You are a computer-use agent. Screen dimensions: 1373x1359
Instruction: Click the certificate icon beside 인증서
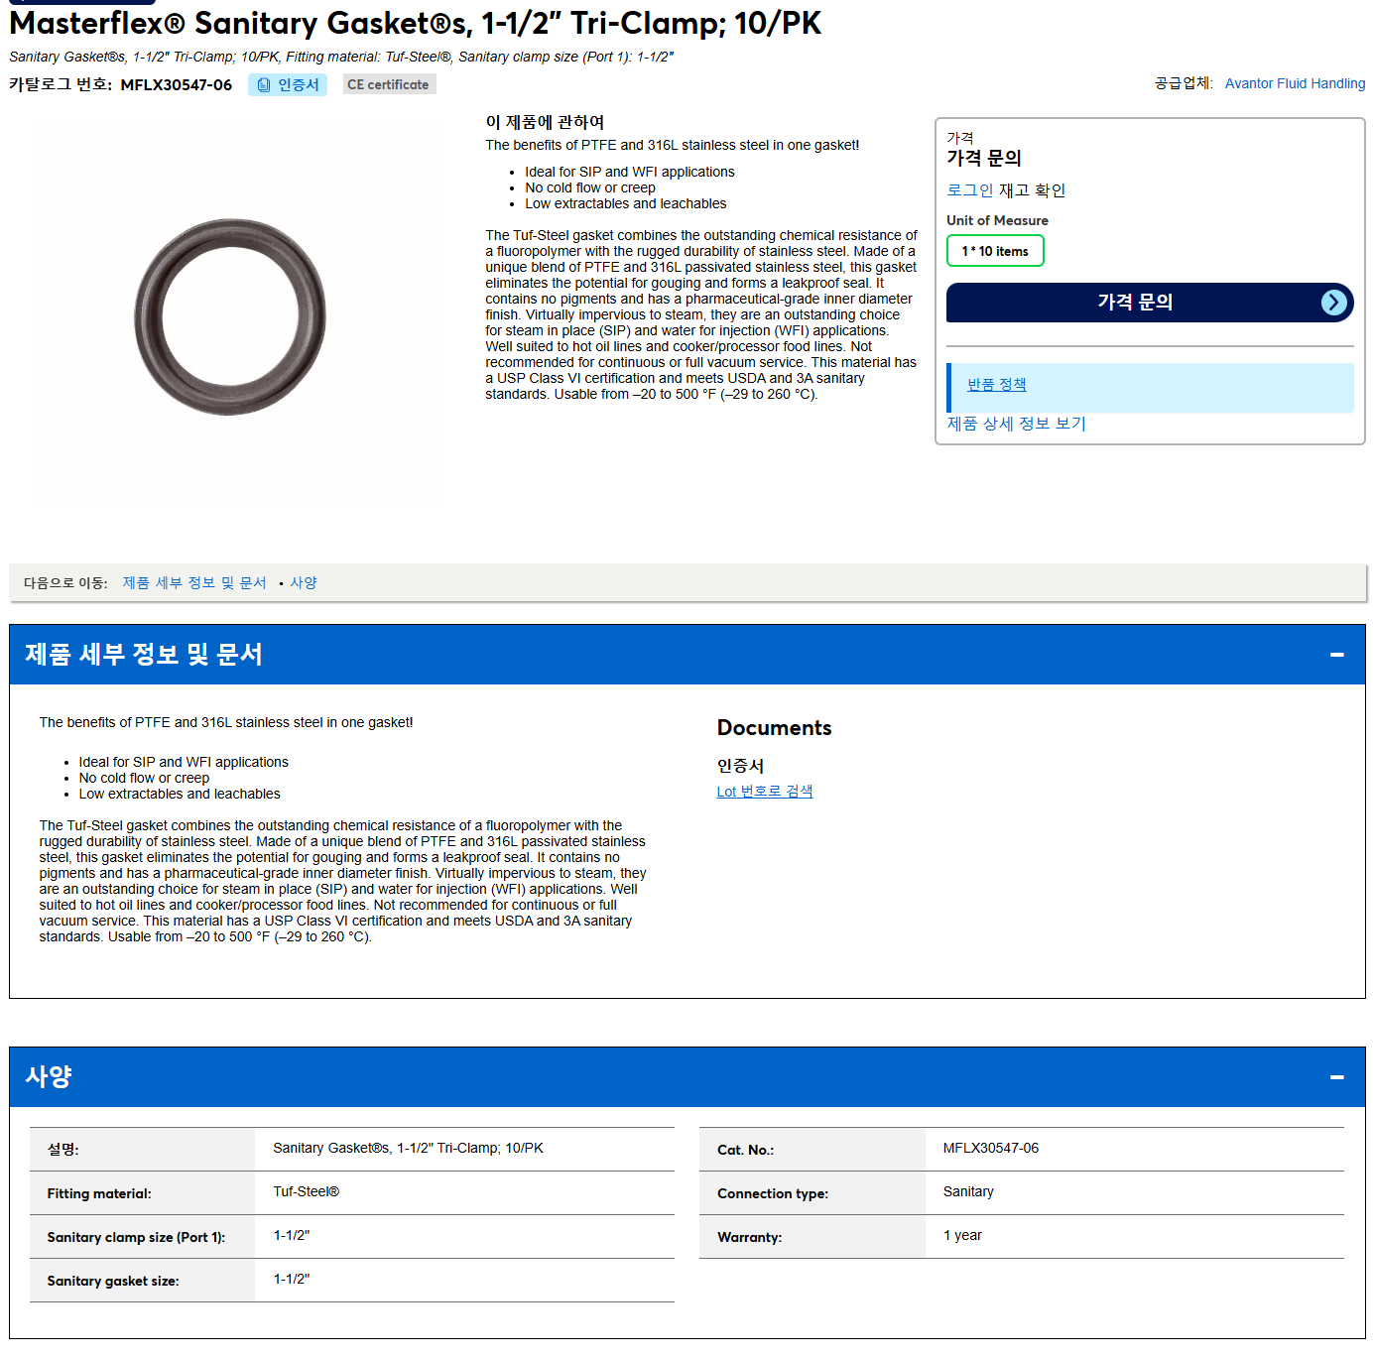click(x=264, y=85)
